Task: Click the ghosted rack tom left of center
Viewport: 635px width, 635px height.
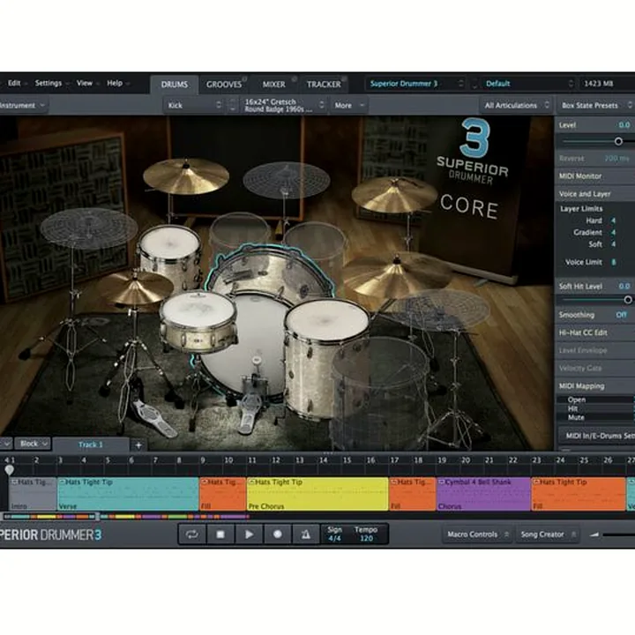Action: click(x=240, y=233)
